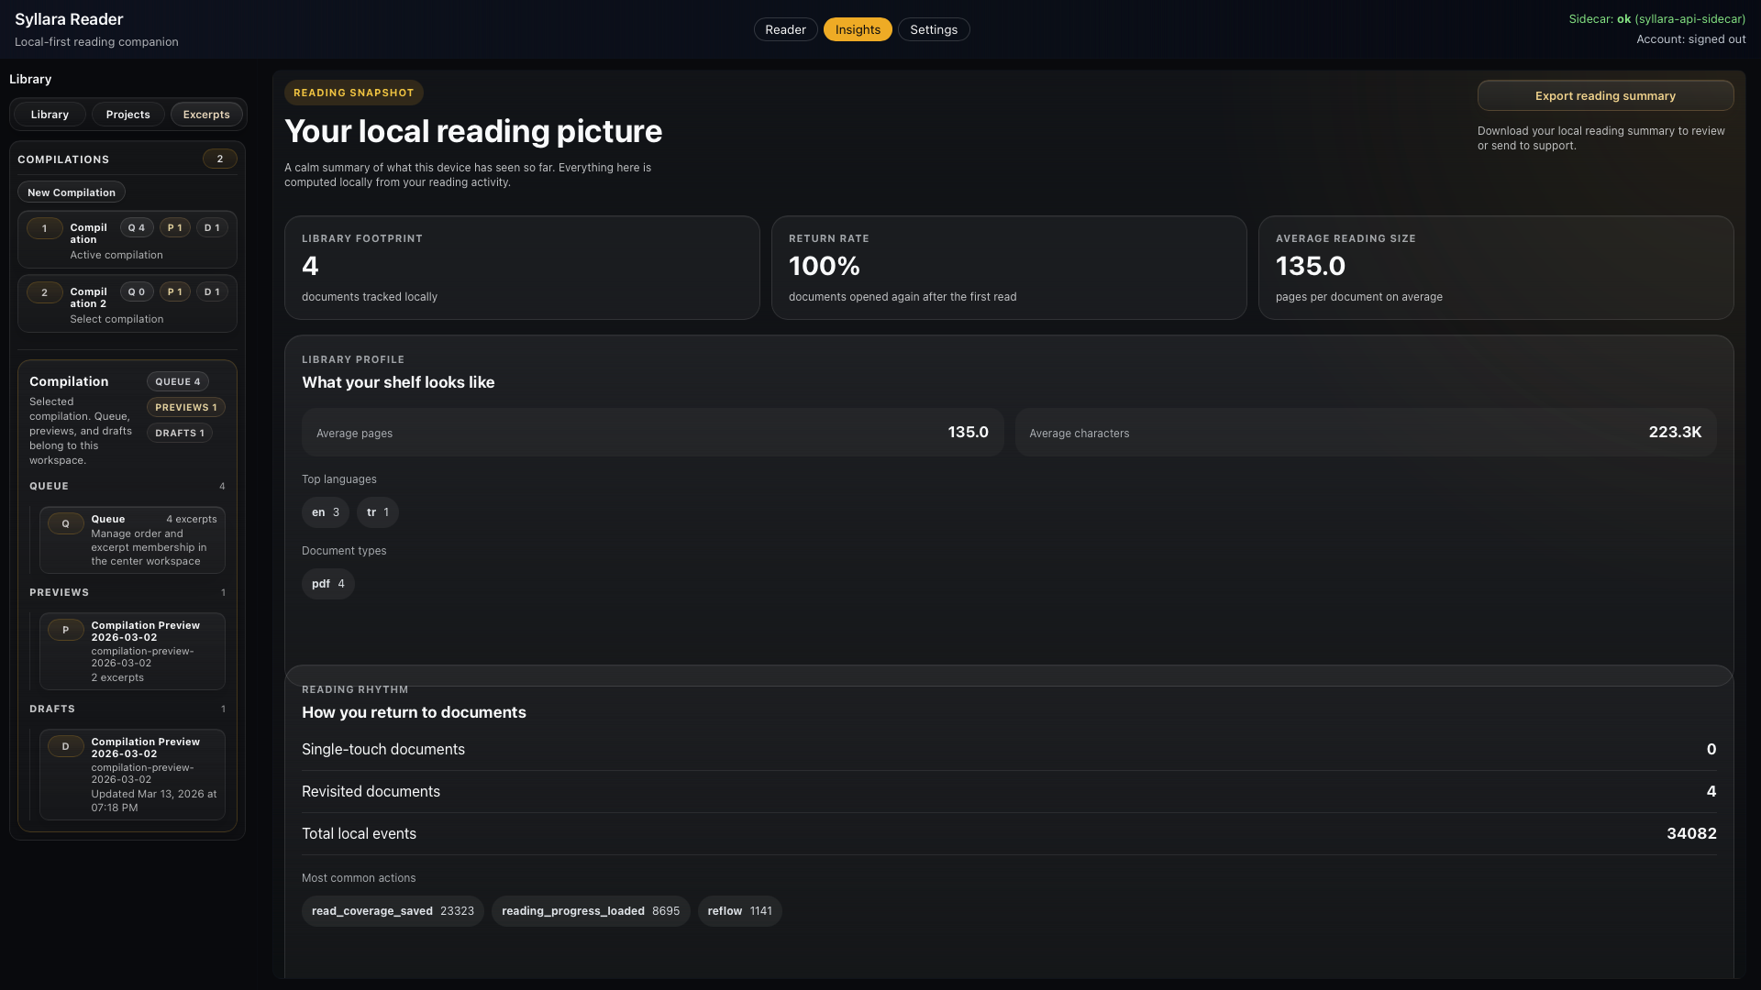Click the reflow 1141 chip

pos(740,911)
